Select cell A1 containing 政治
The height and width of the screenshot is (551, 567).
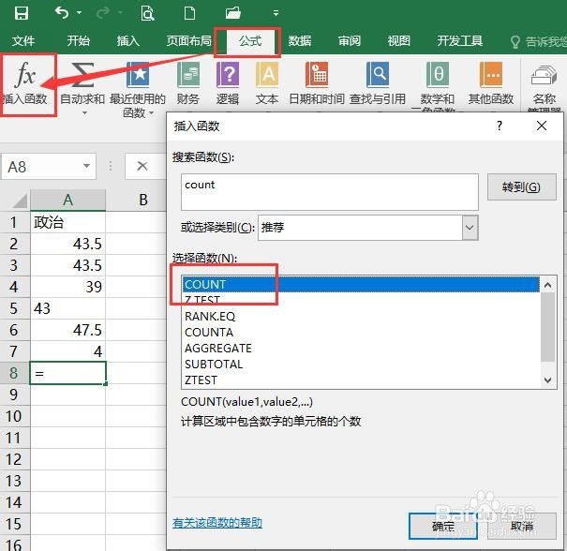(x=68, y=222)
